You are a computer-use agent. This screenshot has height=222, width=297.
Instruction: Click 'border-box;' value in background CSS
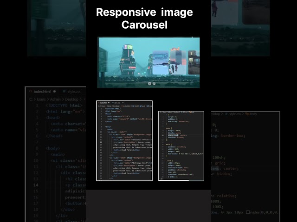tap(233, 136)
